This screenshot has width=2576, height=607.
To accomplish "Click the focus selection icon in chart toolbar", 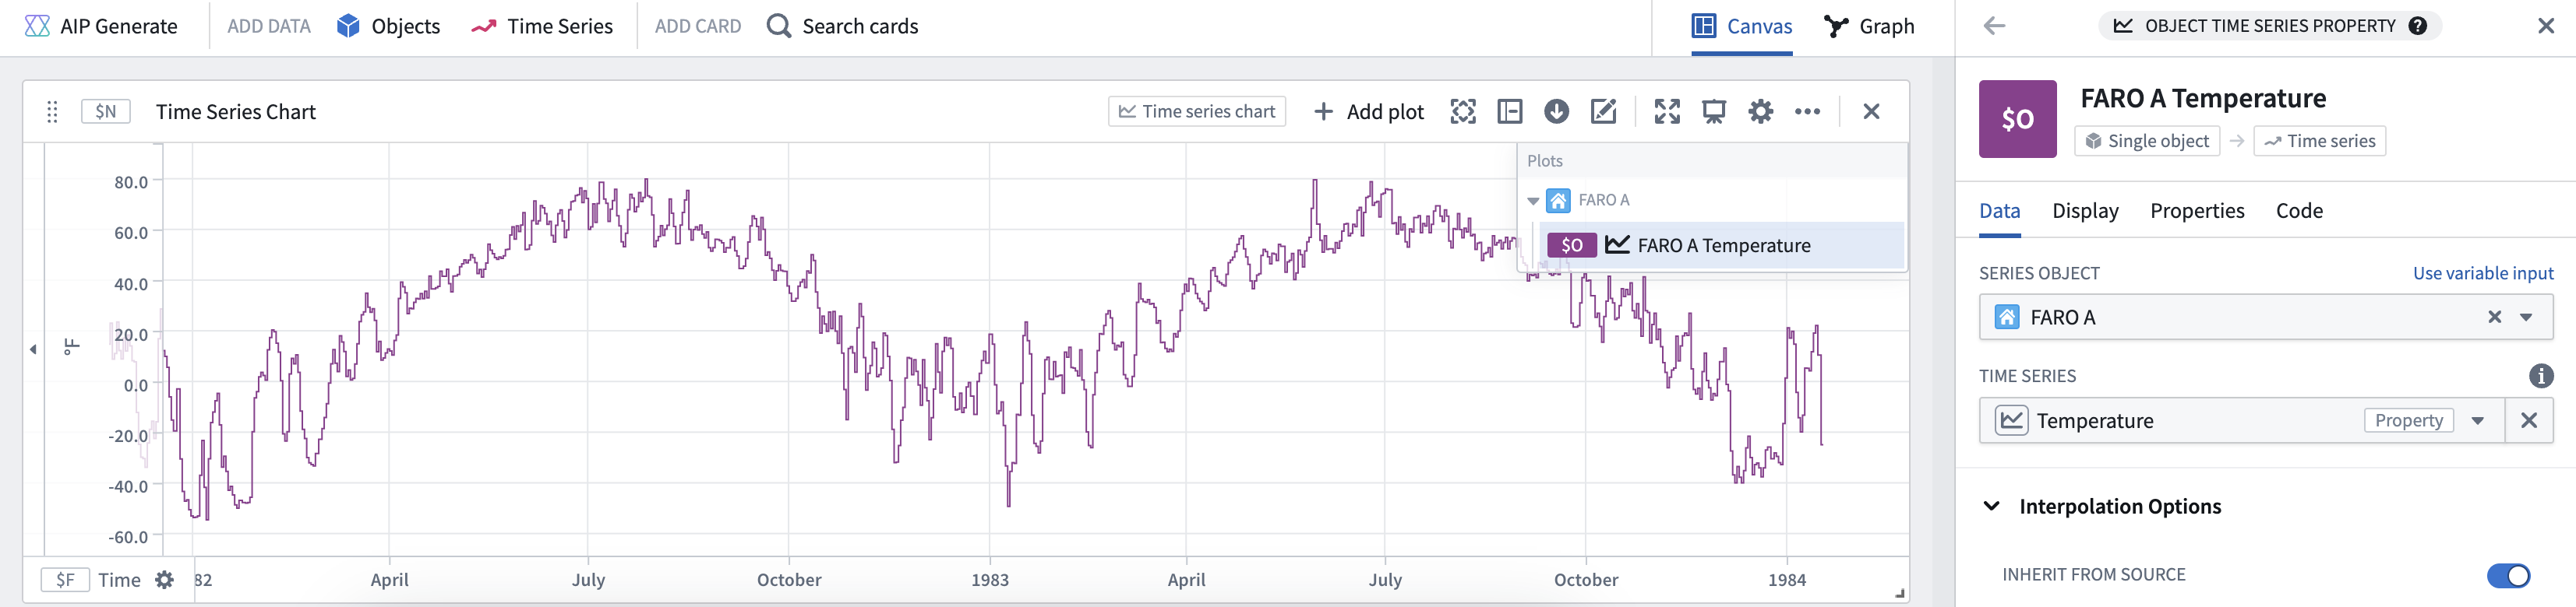I will tap(1463, 112).
